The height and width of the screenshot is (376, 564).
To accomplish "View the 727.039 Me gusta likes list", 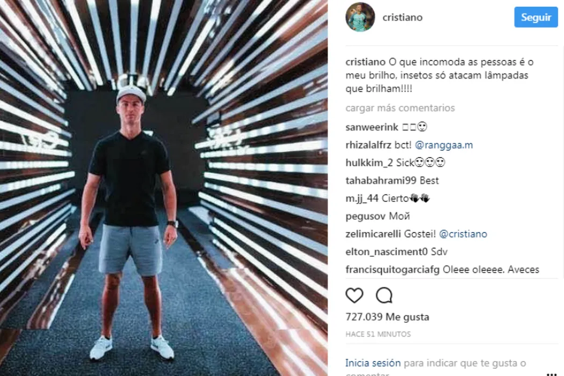I will 387,317.
